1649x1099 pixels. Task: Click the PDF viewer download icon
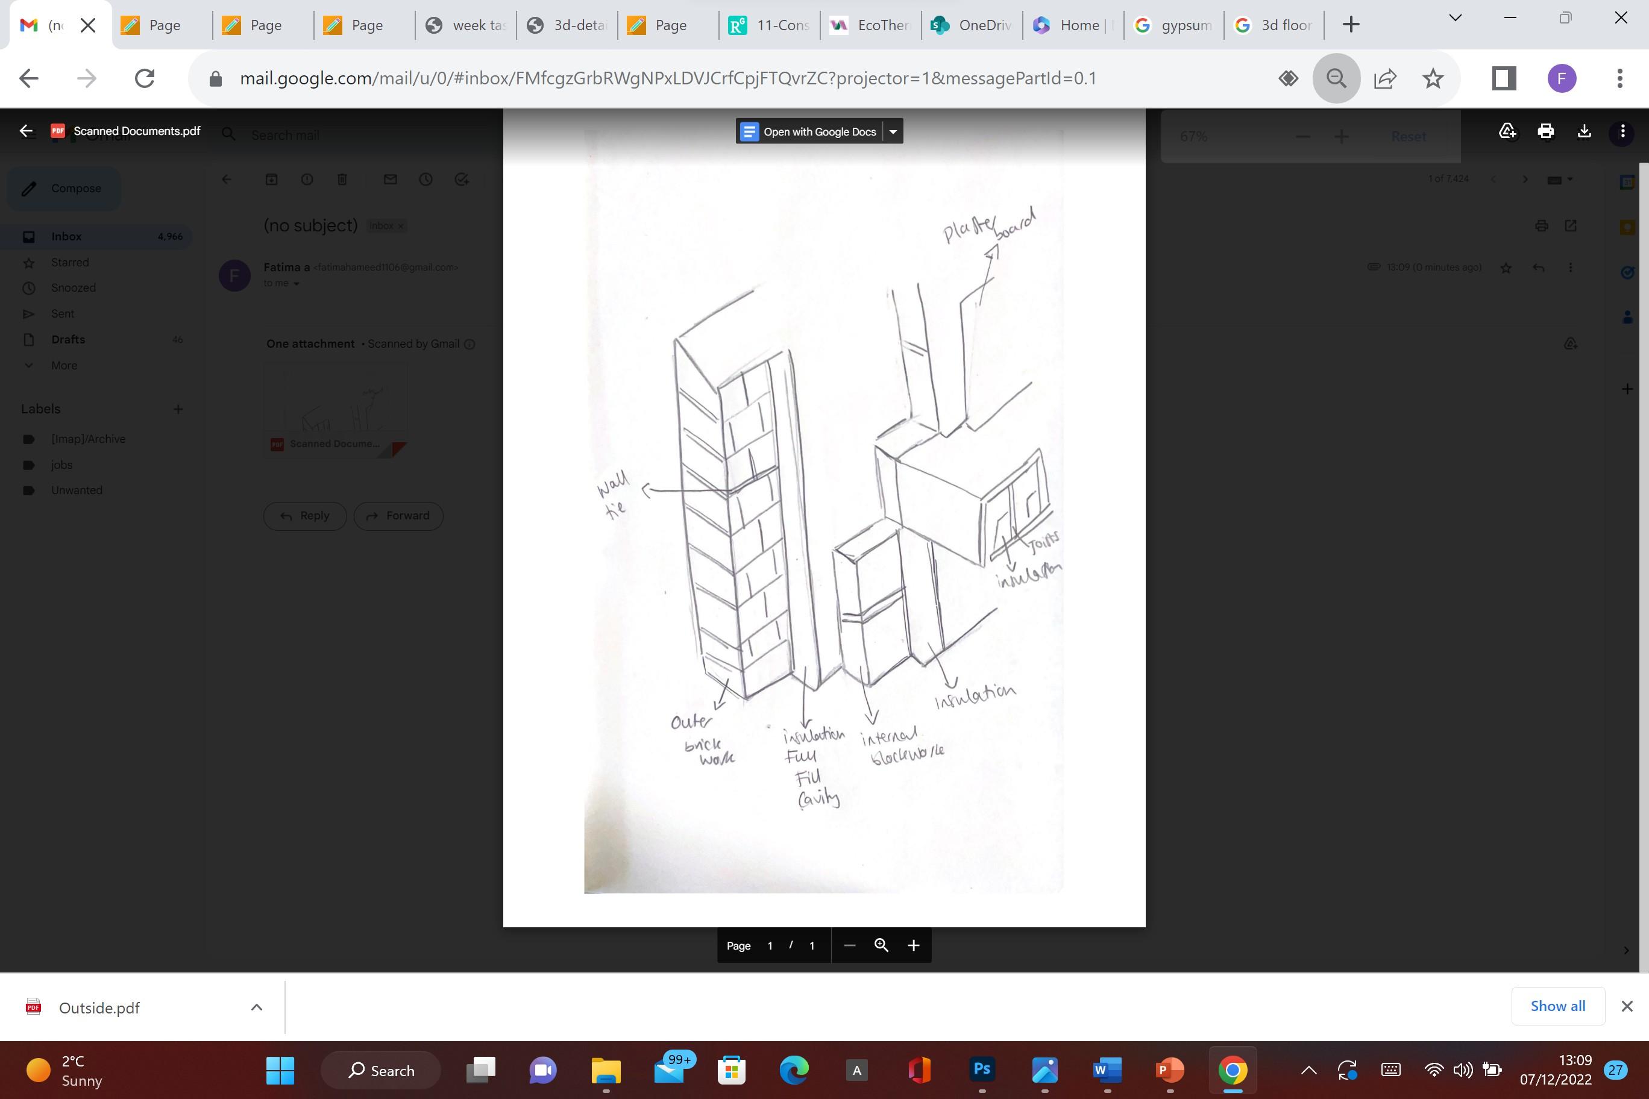tap(1584, 131)
